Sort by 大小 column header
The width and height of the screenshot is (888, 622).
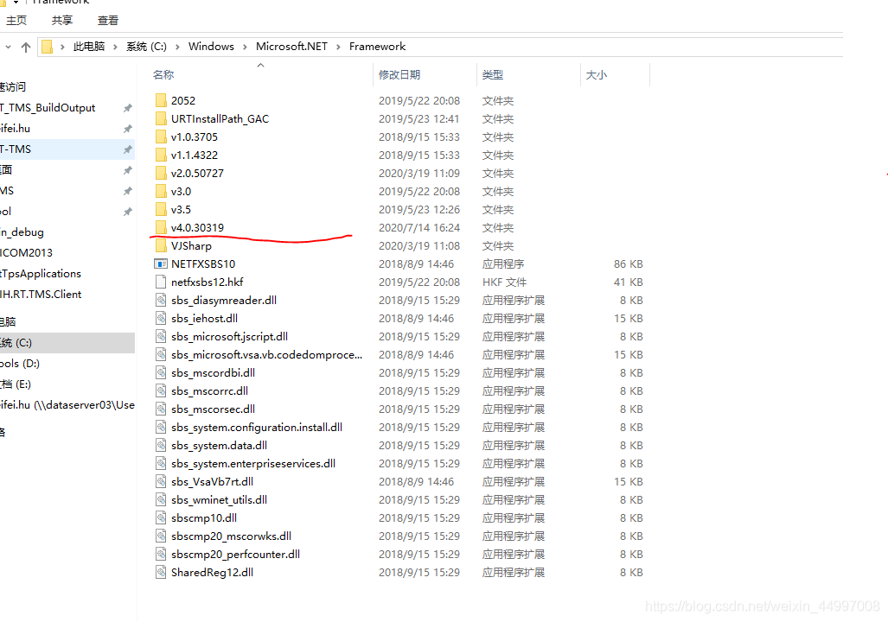596,74
